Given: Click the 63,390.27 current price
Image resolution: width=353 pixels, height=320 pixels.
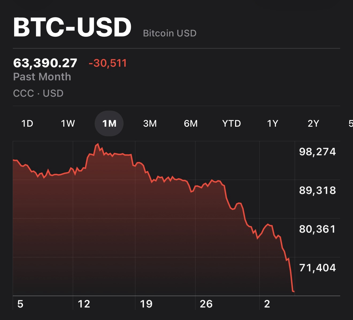Looking at the screenshot, I should 45,63.
